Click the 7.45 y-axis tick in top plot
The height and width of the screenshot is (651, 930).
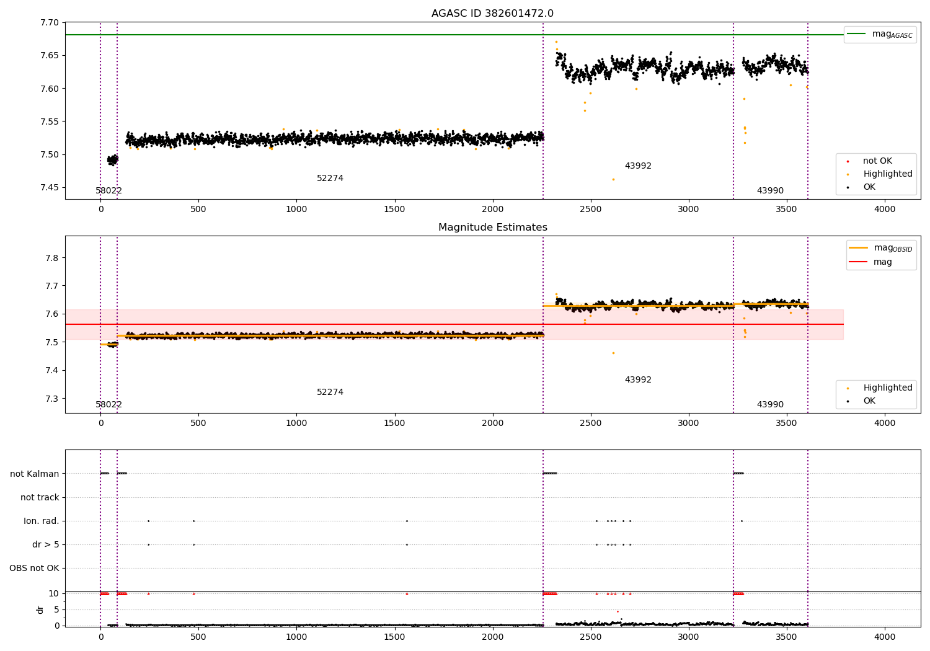tap(49, 188)
